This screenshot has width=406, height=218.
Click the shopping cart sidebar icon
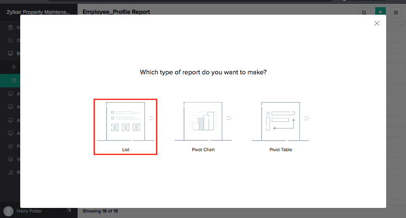[x=11, y=40]
